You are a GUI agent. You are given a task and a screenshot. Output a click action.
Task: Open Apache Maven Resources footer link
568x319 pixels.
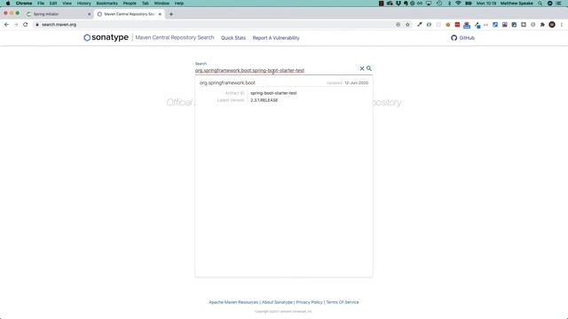tap(233, 302)
